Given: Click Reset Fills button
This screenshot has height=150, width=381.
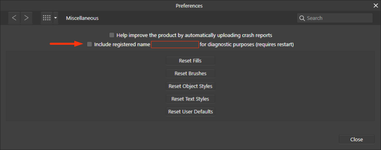Looking at the screenshot, I should coord(190,61).
